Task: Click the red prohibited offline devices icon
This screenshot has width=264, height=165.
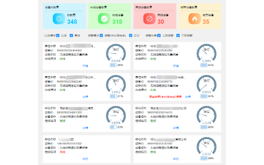Action: pos(149,19)
